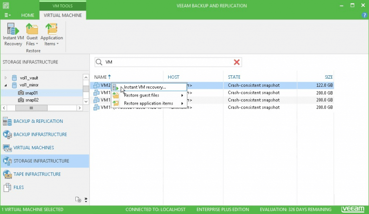Click the tree scroll down arrow

pyautogui.click(x=86, y=101)
